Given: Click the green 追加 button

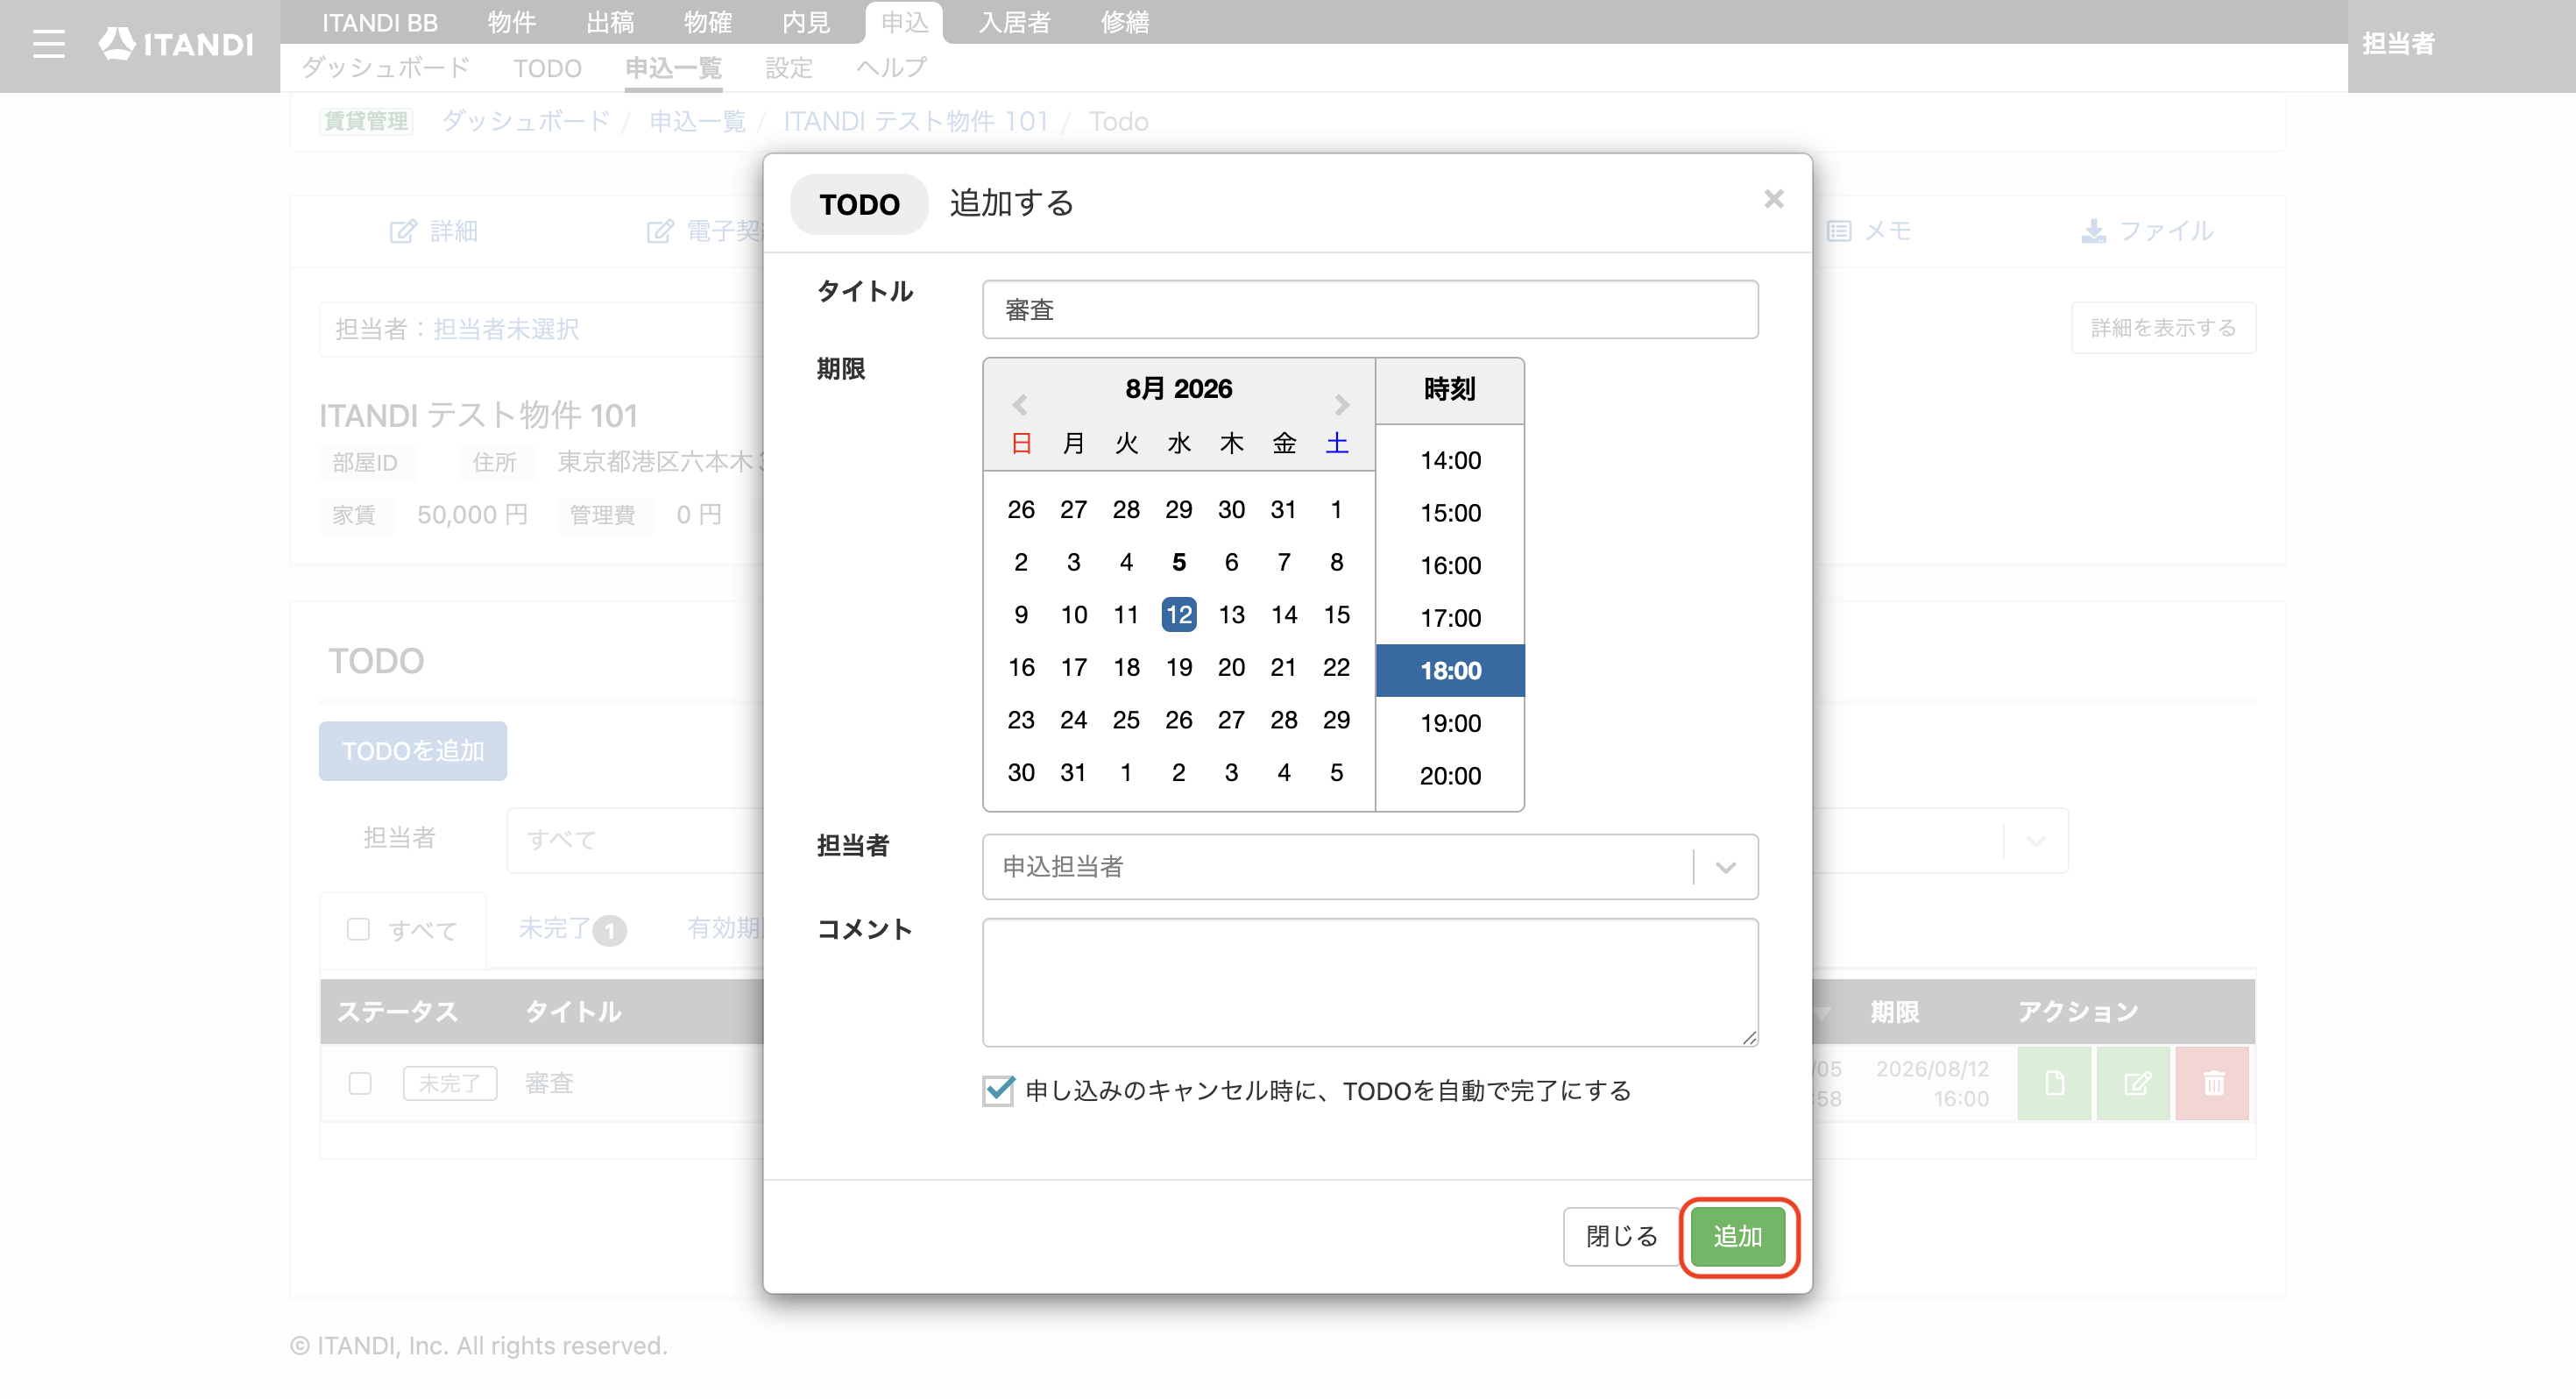Looking at the screenshot, I should [1737, 1236].
